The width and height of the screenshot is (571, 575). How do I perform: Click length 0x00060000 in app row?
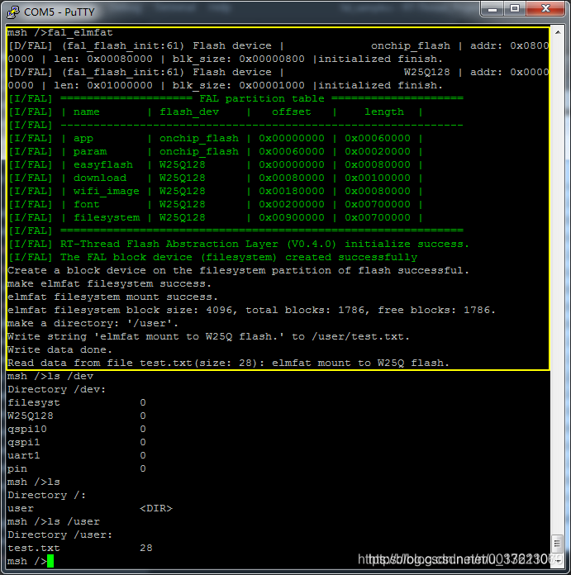[378, 138]
